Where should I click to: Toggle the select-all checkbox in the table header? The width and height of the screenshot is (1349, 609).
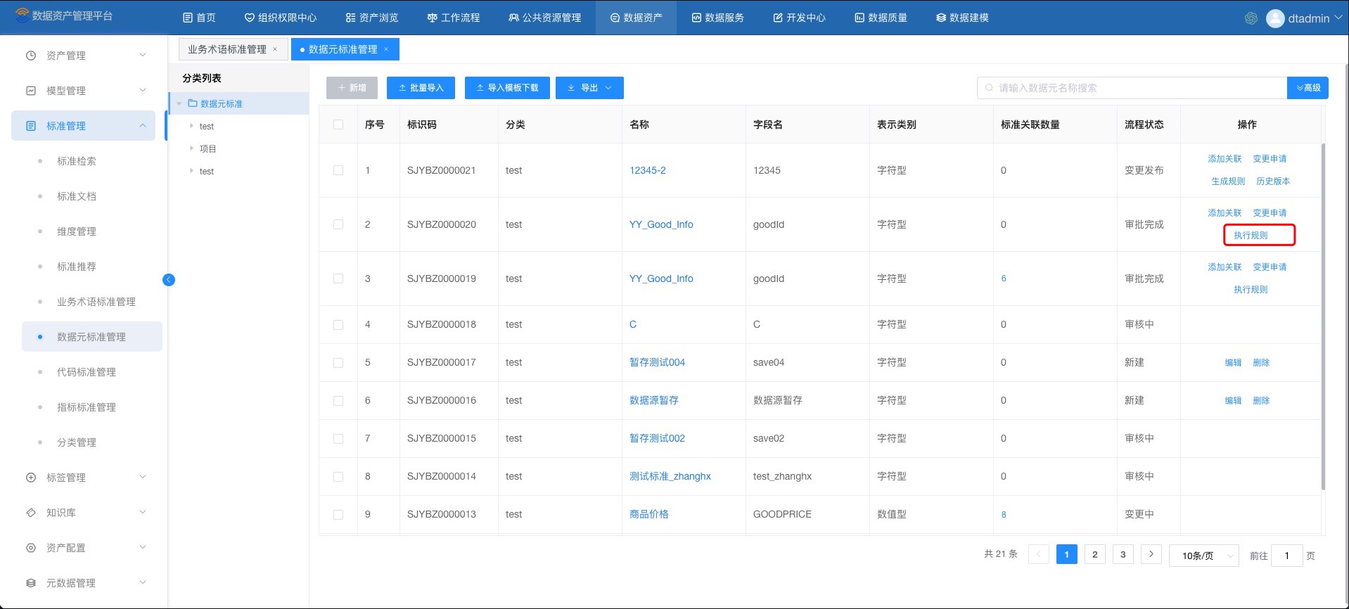(x=338, y=124)
